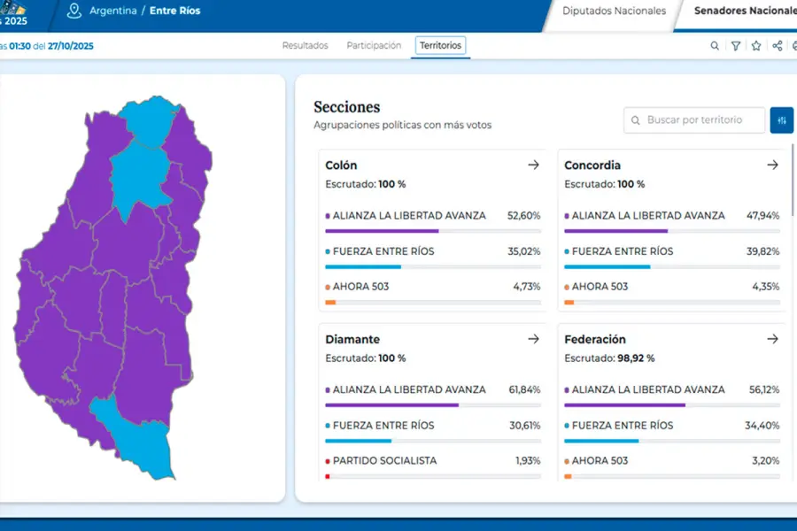Click the share icon in toolbar
This screenshot has width=797, height=531.
[777, 46]
